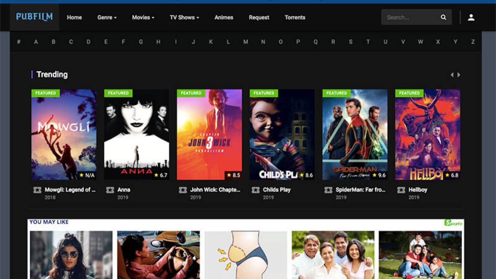Screen dimensions: 496x279
Task: Open the Spider-Man Far From Home poster
Action: tap(355, 134)
